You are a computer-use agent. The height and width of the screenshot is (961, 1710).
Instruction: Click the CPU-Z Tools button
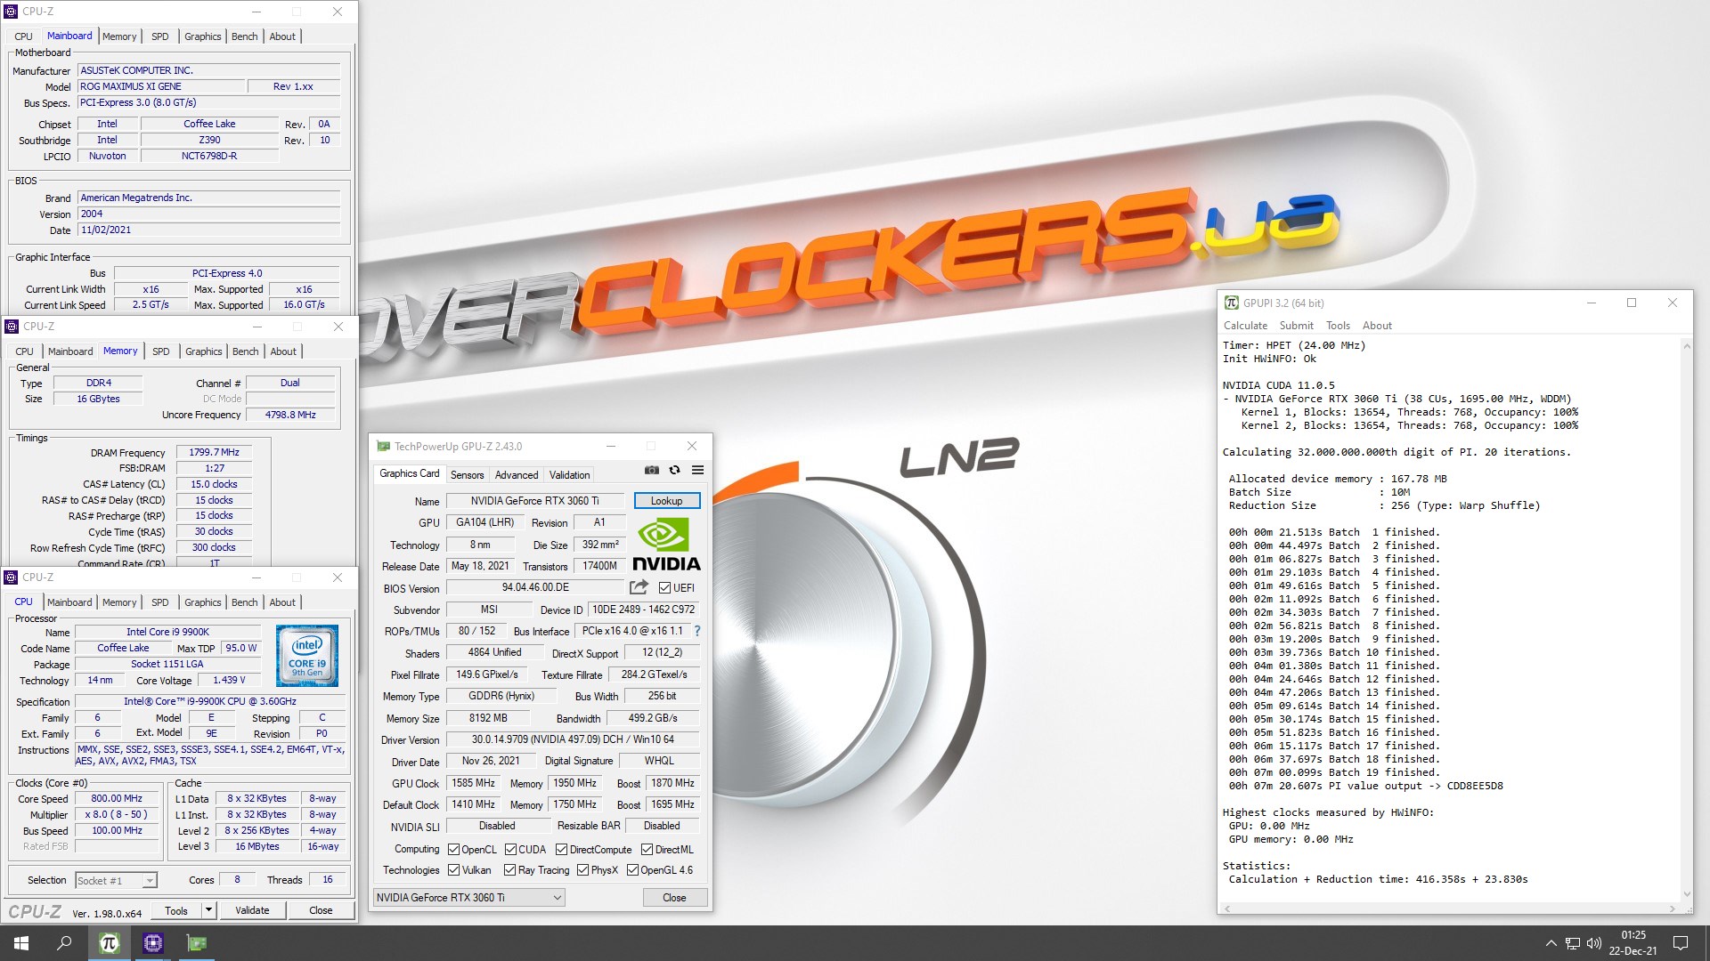[x=176, y=910]
